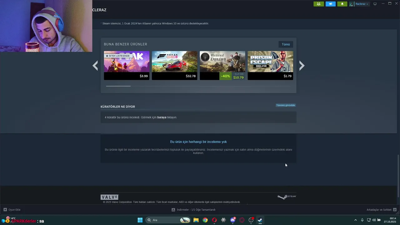Screen dimensions: 400x225
Task: Click the Steam taskbar icon
Action: pos(260,220)
